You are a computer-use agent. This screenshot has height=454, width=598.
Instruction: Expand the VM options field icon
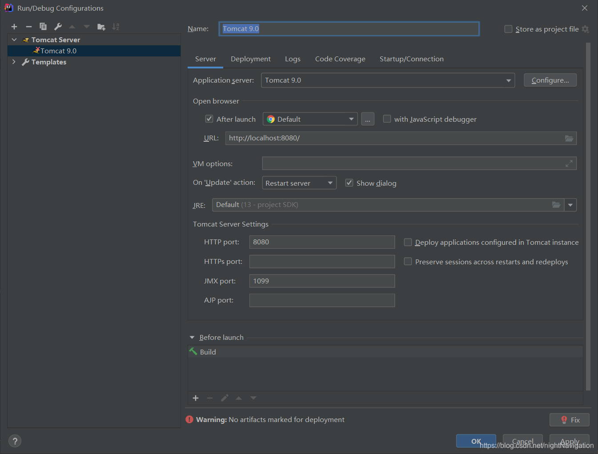coord(569,163)
